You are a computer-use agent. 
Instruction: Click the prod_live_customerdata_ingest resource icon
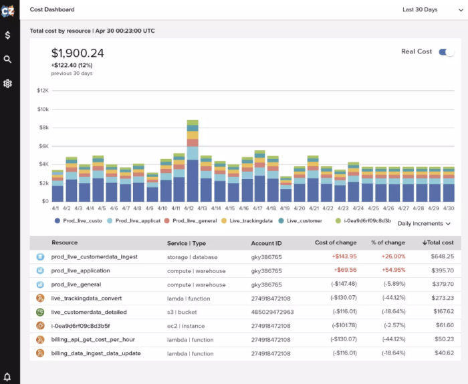[x=40, y=256]
